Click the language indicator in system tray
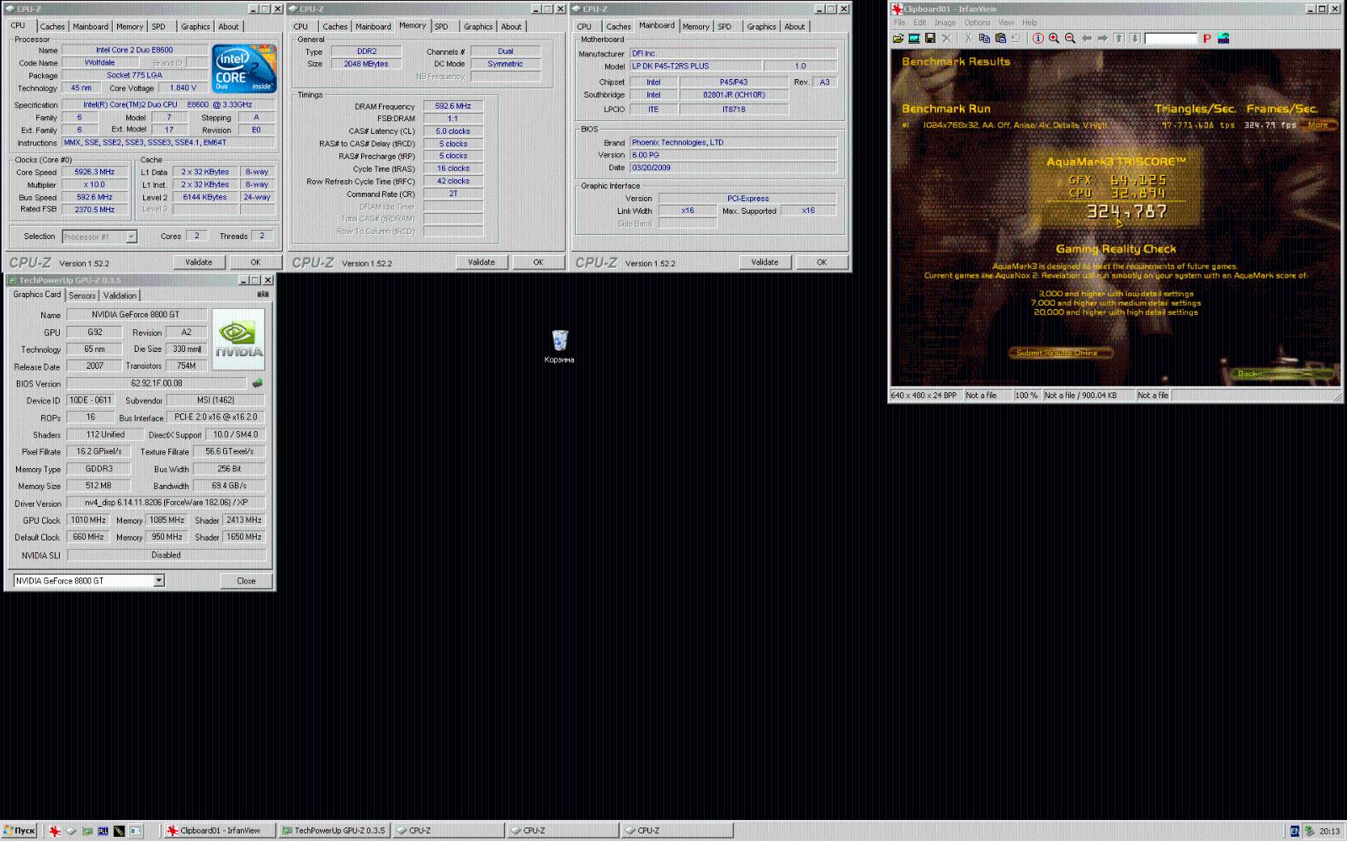Screen dimensions: 1347x841 (x=1295, y=831)
